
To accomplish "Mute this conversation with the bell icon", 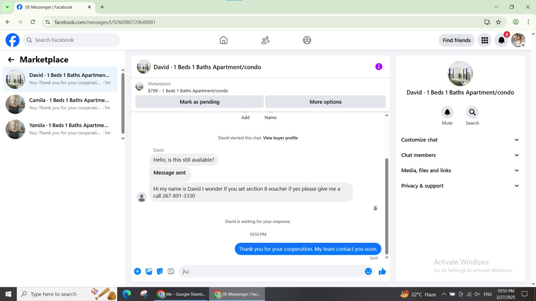I will click(447, 112).
